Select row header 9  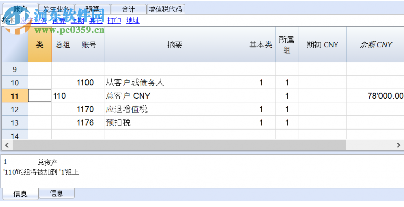pos(15,69)
